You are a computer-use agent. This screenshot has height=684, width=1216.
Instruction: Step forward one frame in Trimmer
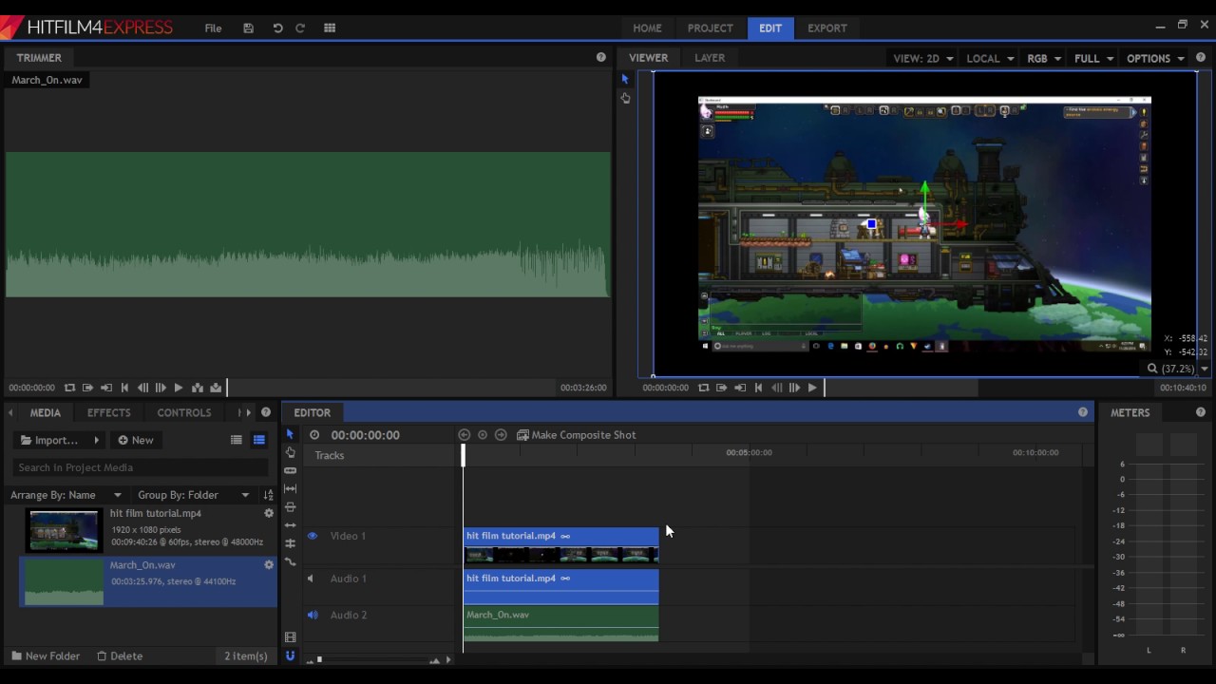[x=161, y=388]
